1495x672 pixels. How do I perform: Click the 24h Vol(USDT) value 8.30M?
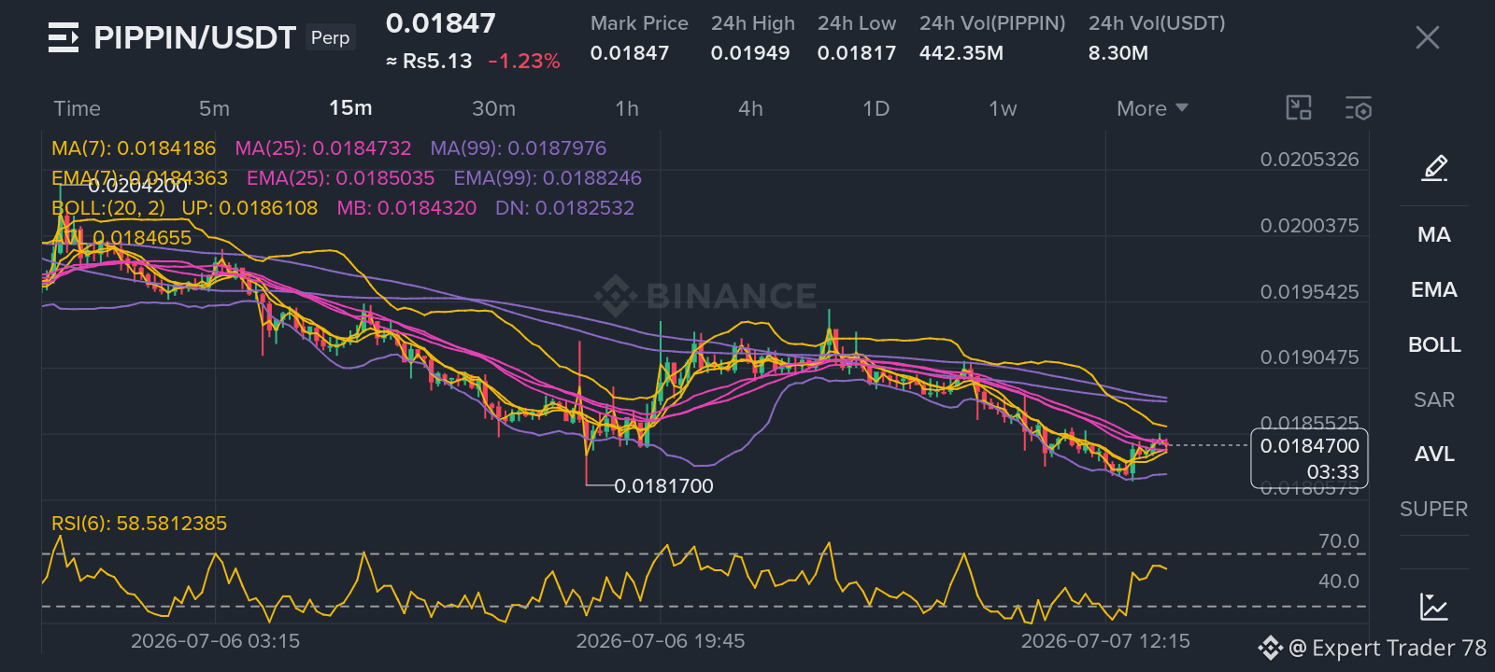click(x=1118, y=53)
